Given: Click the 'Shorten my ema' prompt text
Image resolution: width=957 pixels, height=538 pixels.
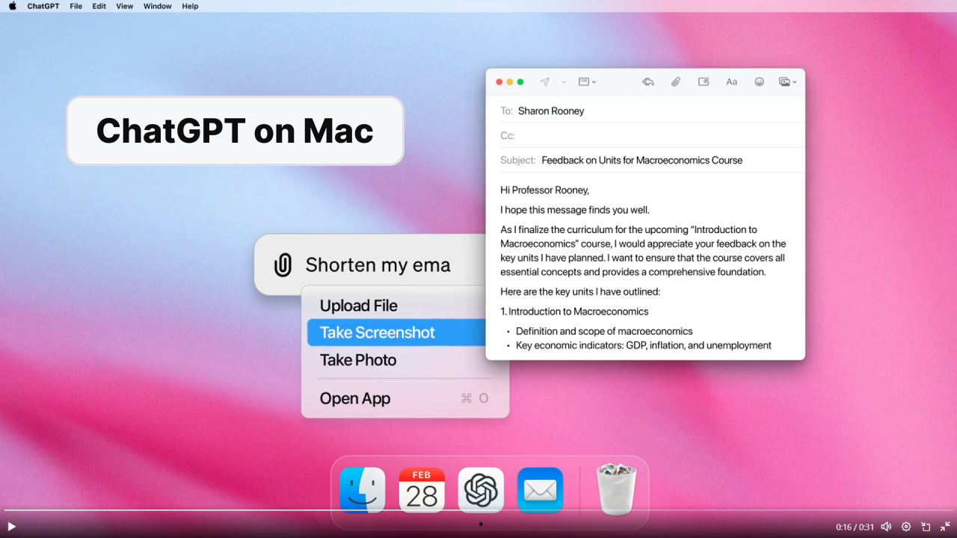Looking at the screenshot, I should tap(378, 265).
